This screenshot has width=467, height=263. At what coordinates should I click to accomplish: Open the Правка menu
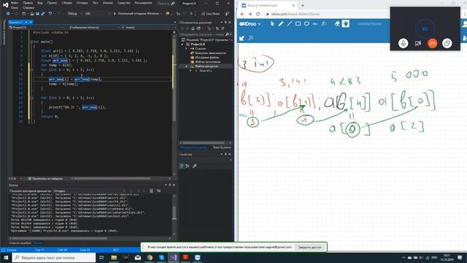tap(28, 3)
